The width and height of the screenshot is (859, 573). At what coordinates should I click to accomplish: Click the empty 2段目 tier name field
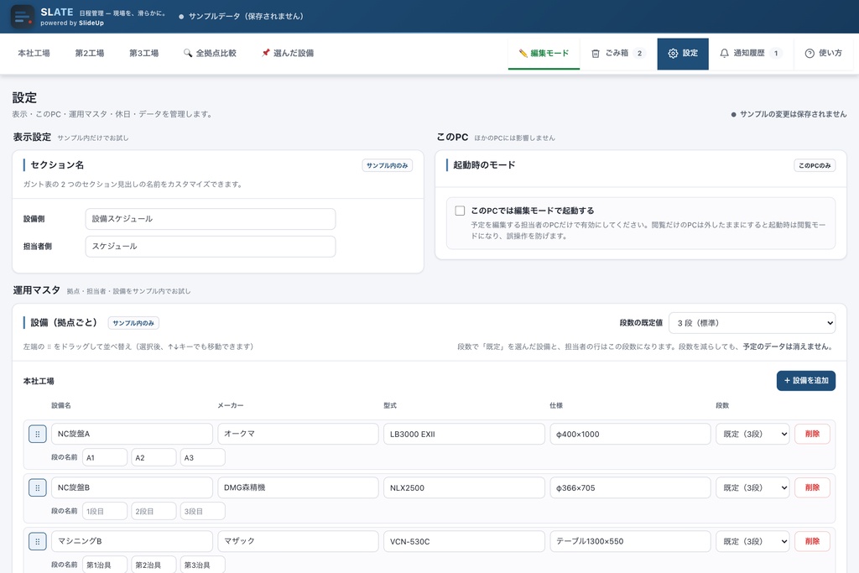154,511
